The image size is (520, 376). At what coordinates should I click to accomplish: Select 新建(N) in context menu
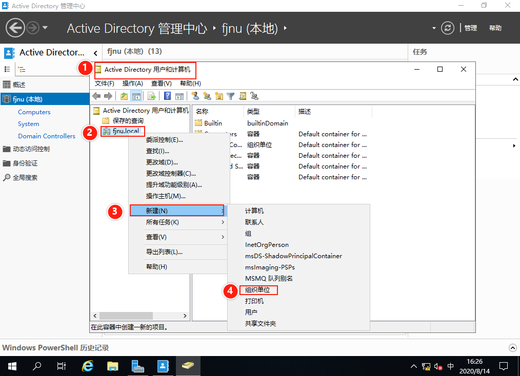(x=177, y=211)
